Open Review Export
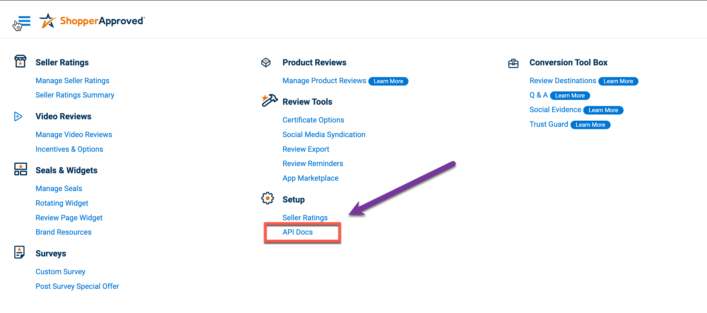The height and width of the screenshot is (313, 707). pyautogui.click(x=306, y=149)
